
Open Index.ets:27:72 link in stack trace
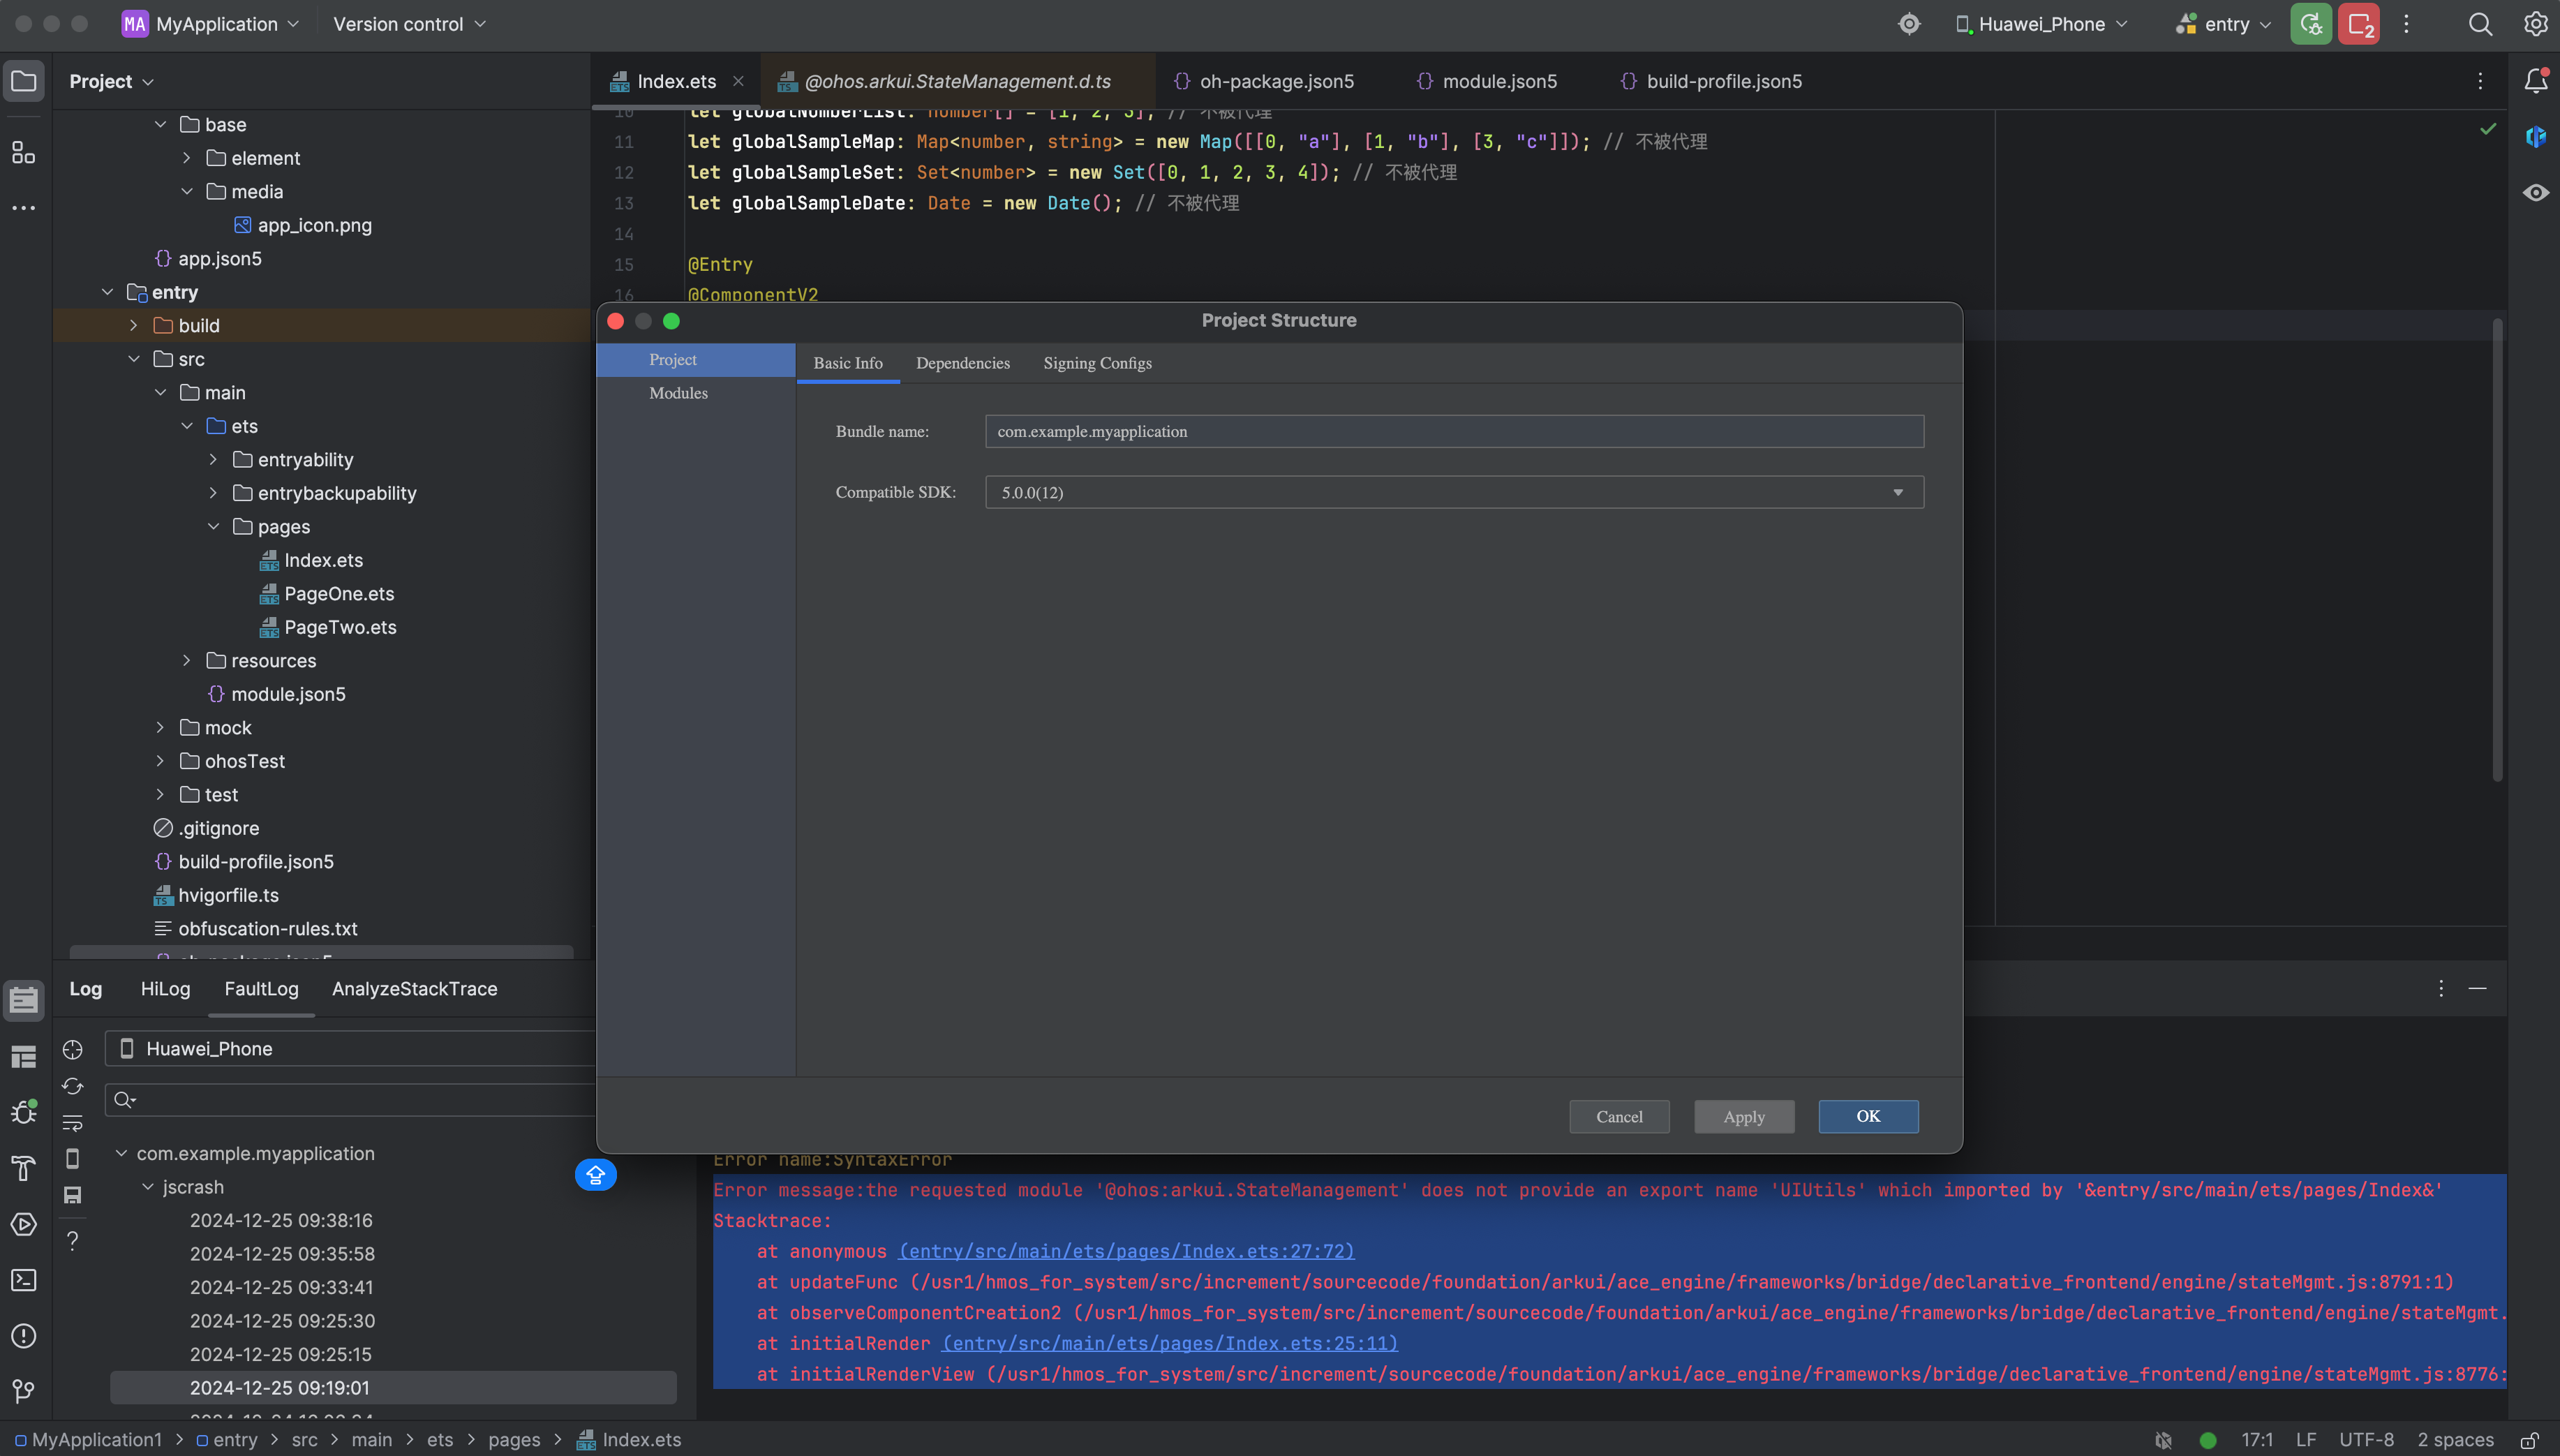pos(1124,1251)
